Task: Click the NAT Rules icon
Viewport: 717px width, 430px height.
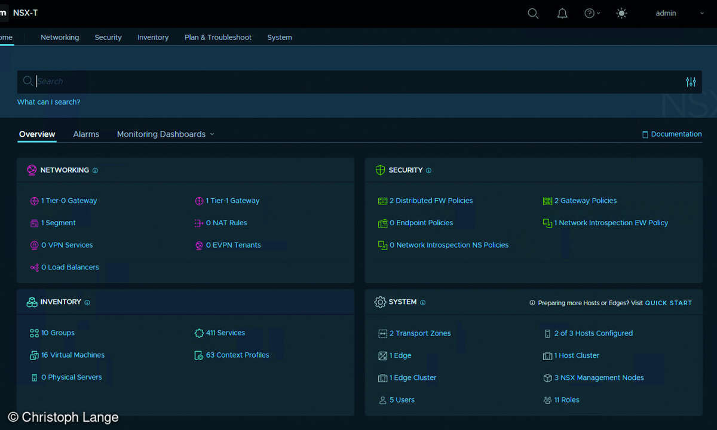Action: coord(199,223)
